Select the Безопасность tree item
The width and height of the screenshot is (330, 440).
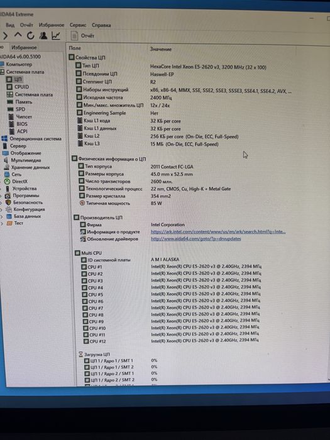(25, 202)
